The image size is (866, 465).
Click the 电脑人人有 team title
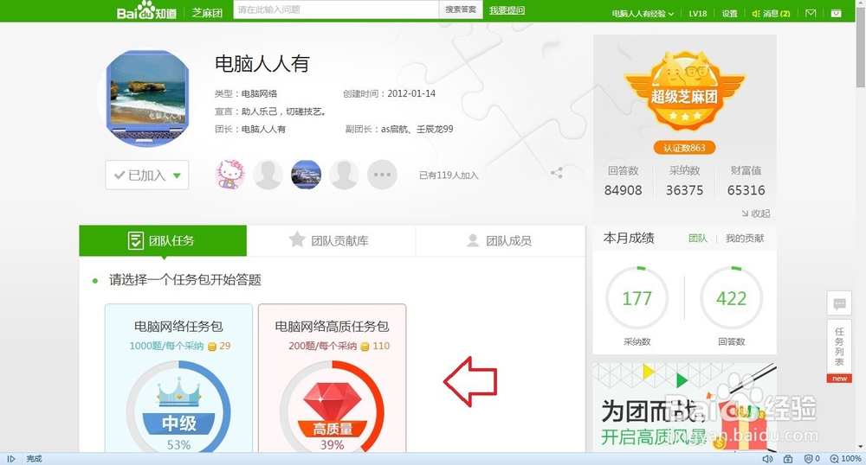262,64
